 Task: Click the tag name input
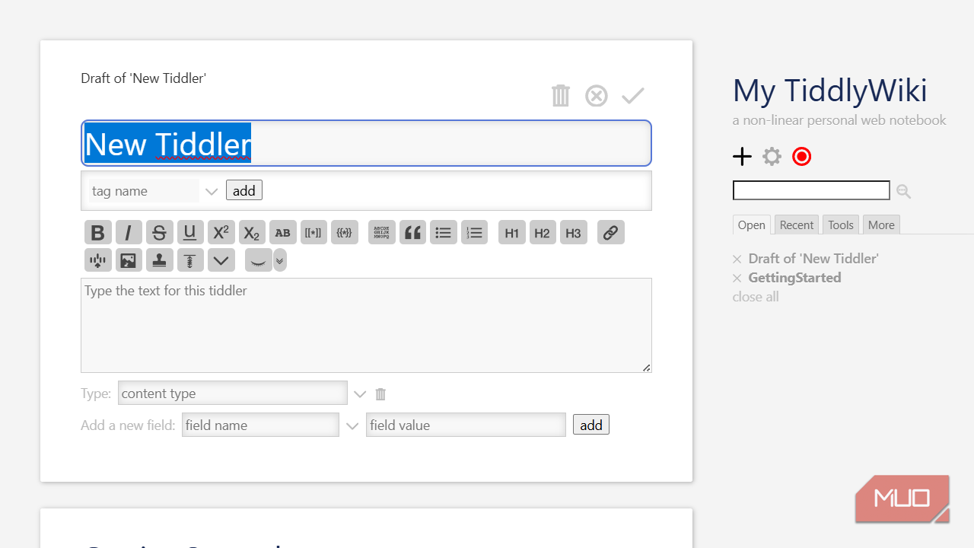pyautogui.click(x=144, y=191)
